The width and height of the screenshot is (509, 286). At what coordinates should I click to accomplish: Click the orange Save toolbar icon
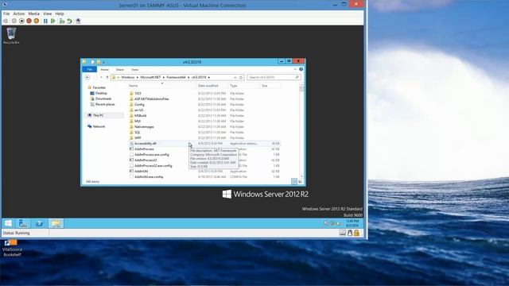(37, 21)
